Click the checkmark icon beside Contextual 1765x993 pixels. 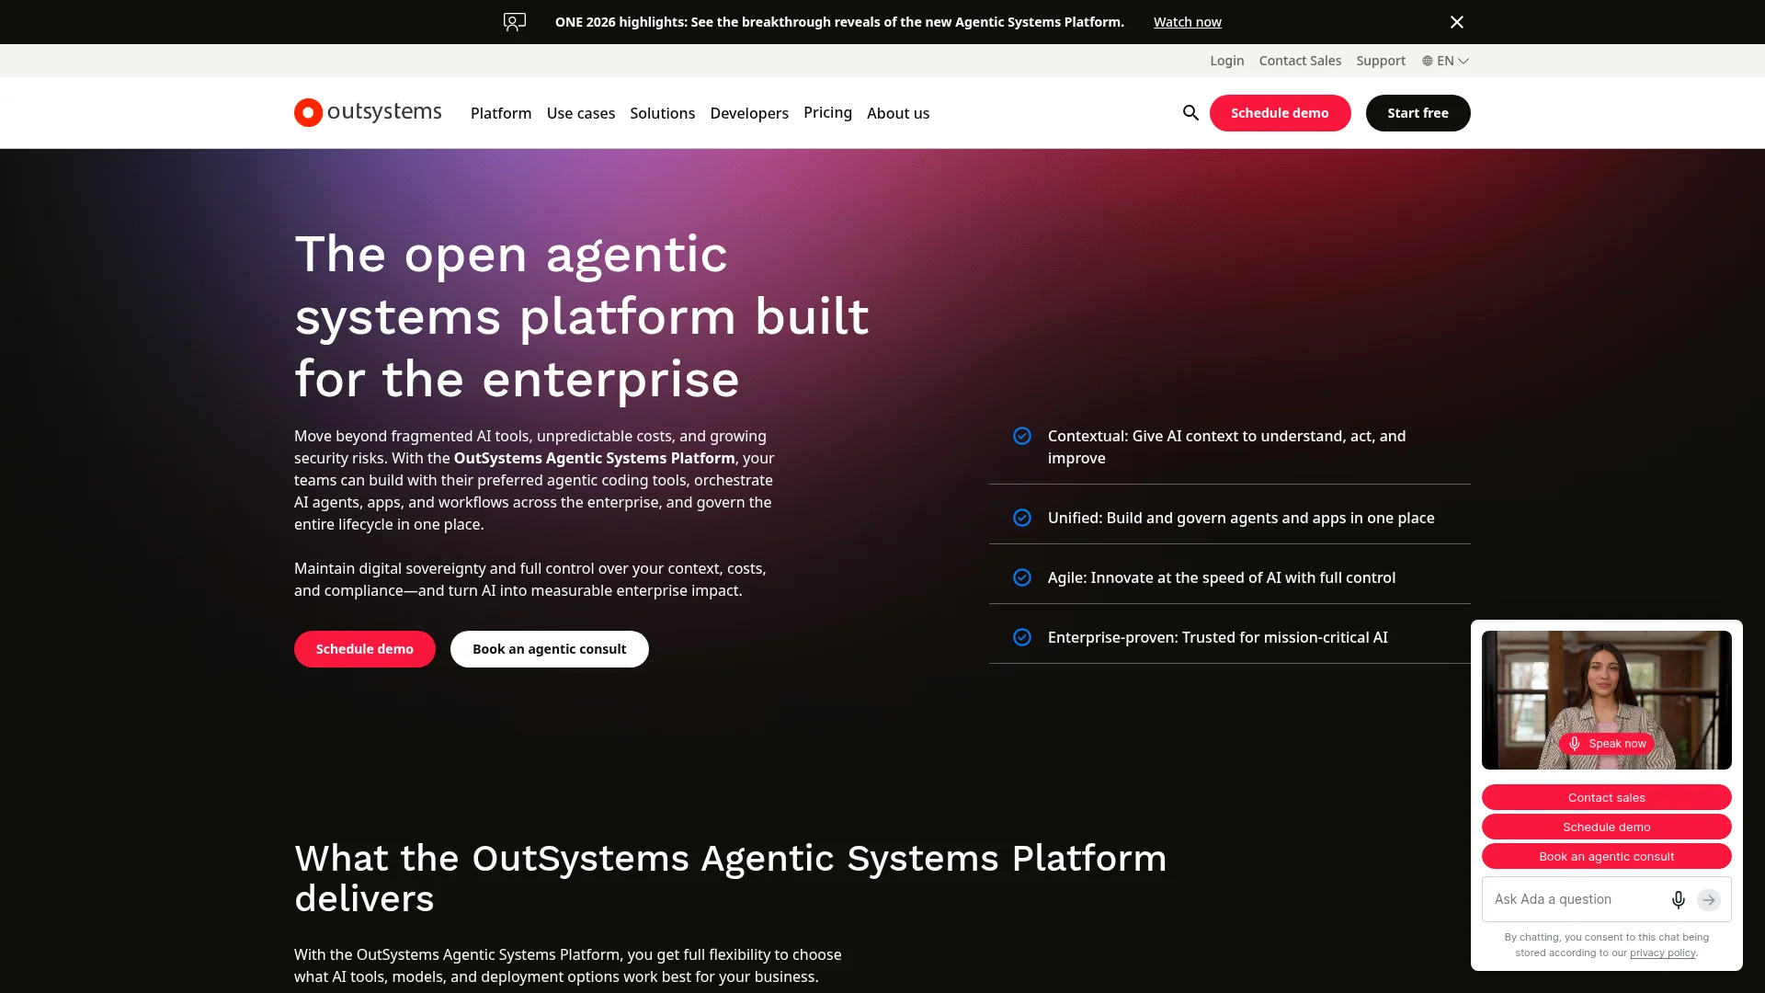coord(1022,436)
